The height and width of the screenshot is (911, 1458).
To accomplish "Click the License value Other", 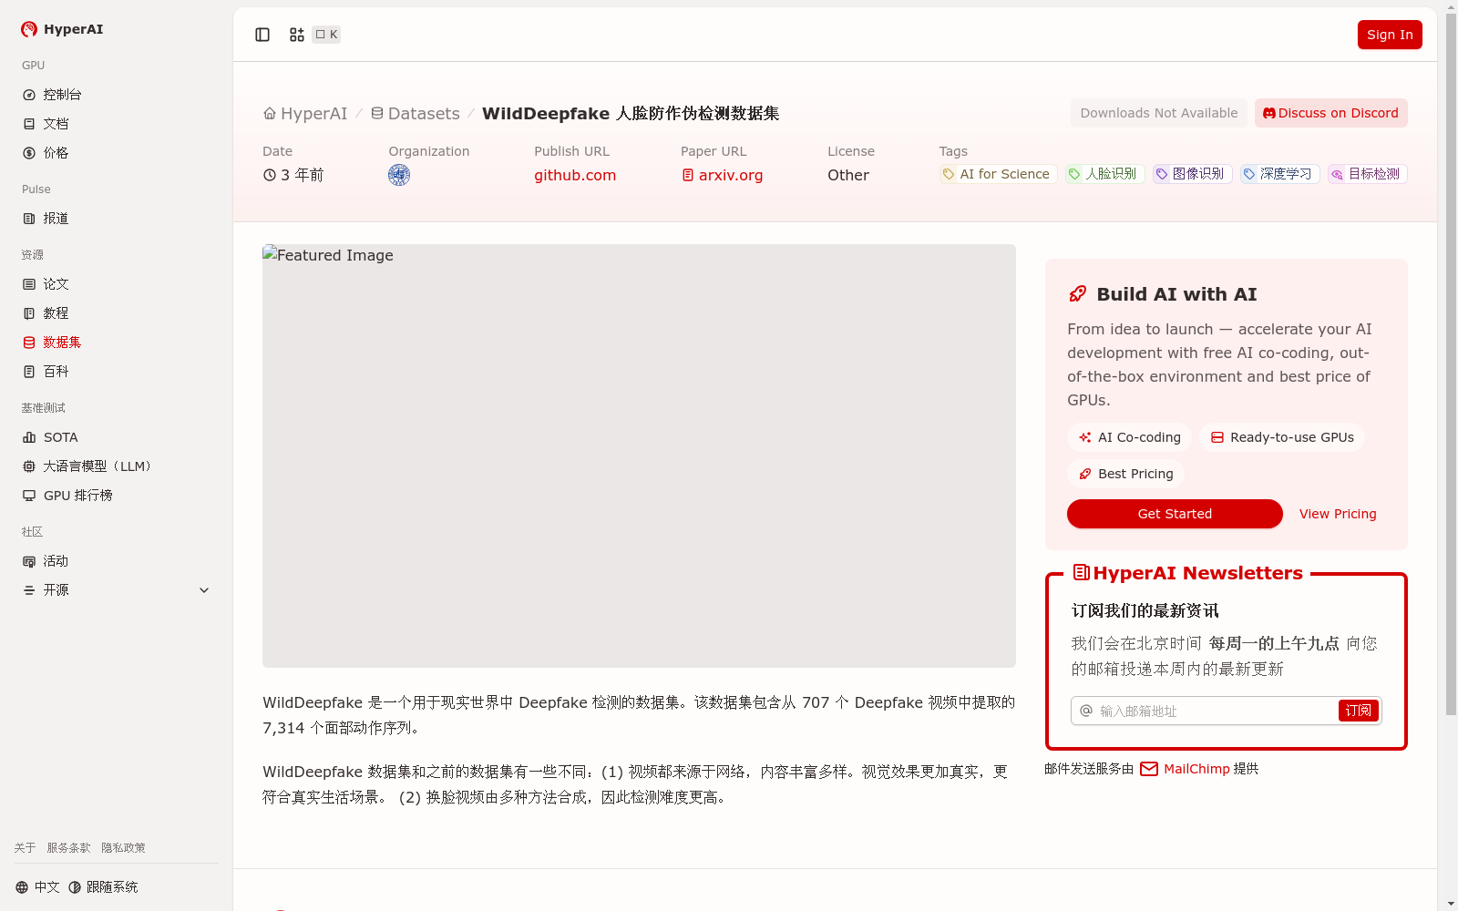I will 848,175.
